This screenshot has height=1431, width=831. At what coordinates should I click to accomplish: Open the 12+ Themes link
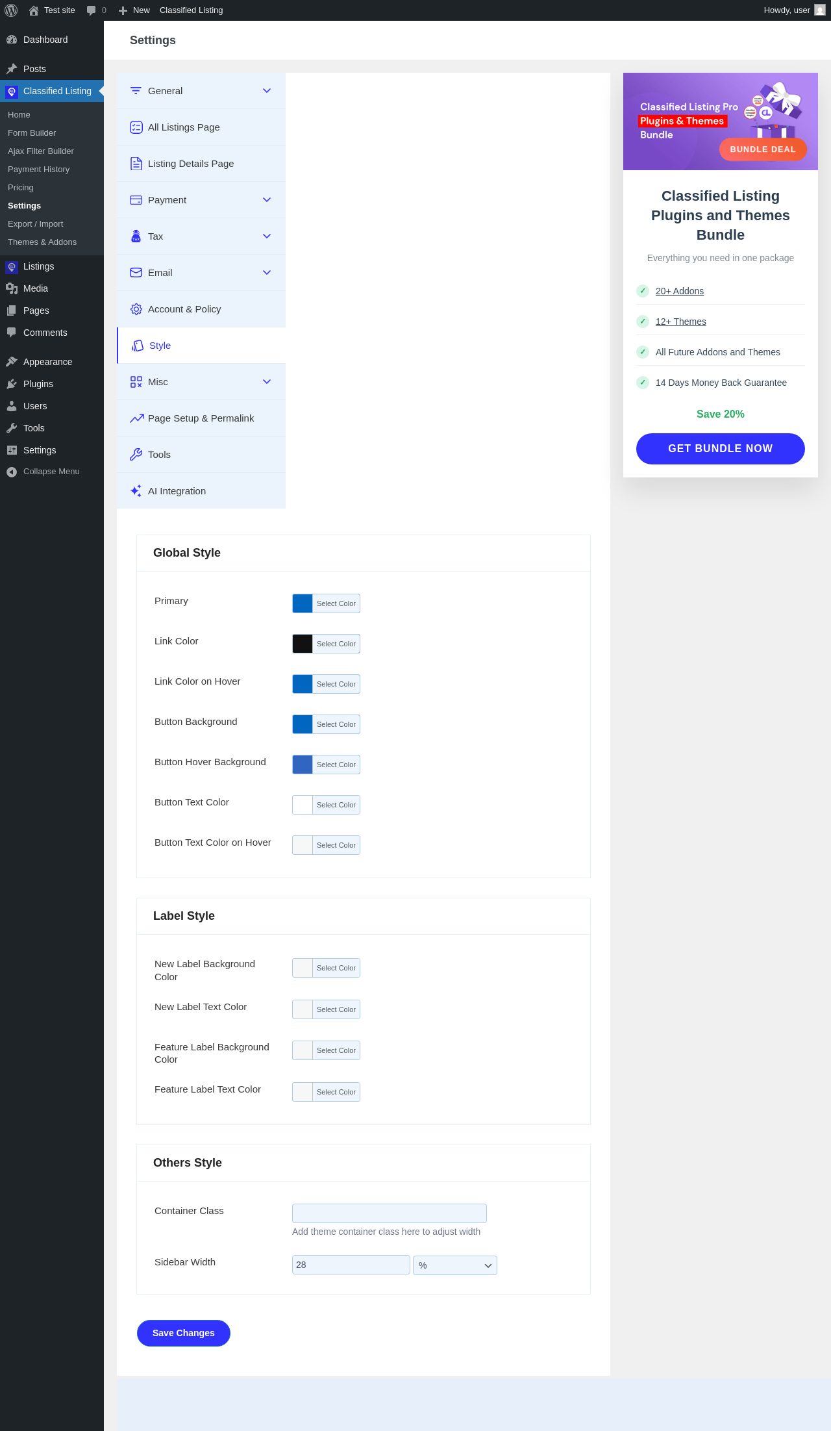(x=681, y=322)
